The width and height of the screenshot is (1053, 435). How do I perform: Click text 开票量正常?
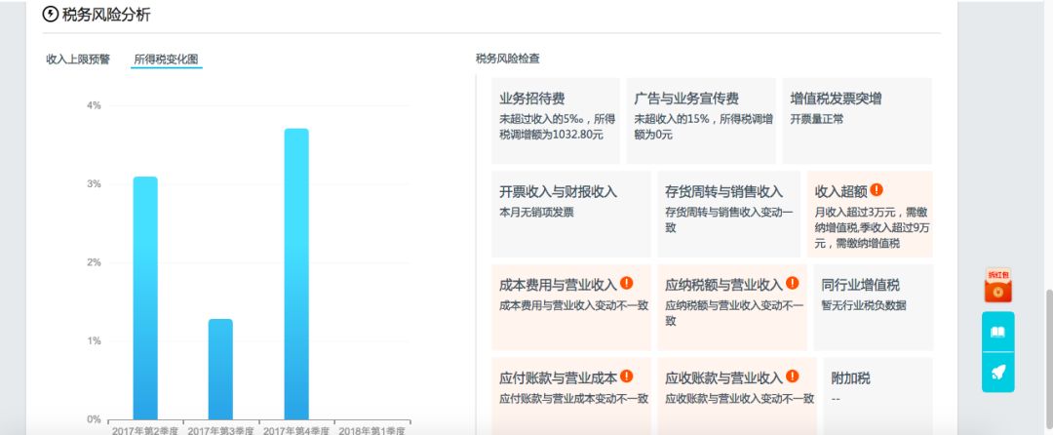point(817,119)
